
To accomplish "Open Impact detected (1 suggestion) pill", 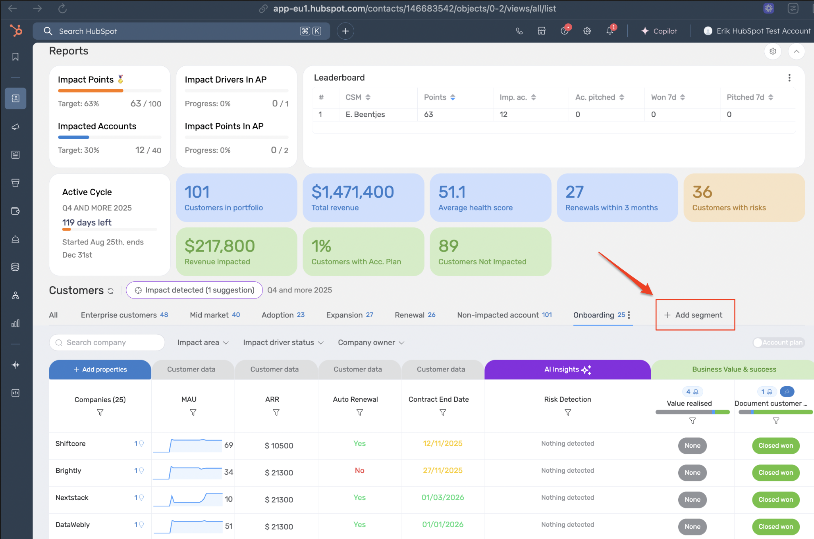I will 195,290.
